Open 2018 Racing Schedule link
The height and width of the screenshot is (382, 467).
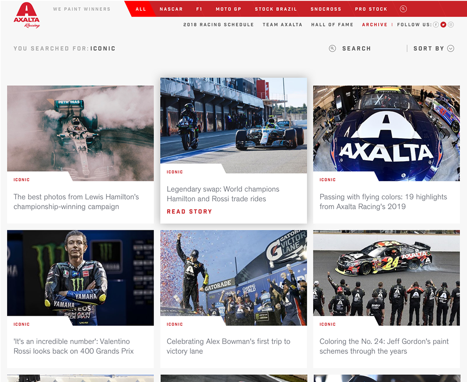click(x=219, y=25)
